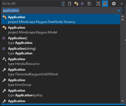Image resolution: width=126 pixels, height=106 pixels.
Task: Filter results to types only
Action: point(76,4)
